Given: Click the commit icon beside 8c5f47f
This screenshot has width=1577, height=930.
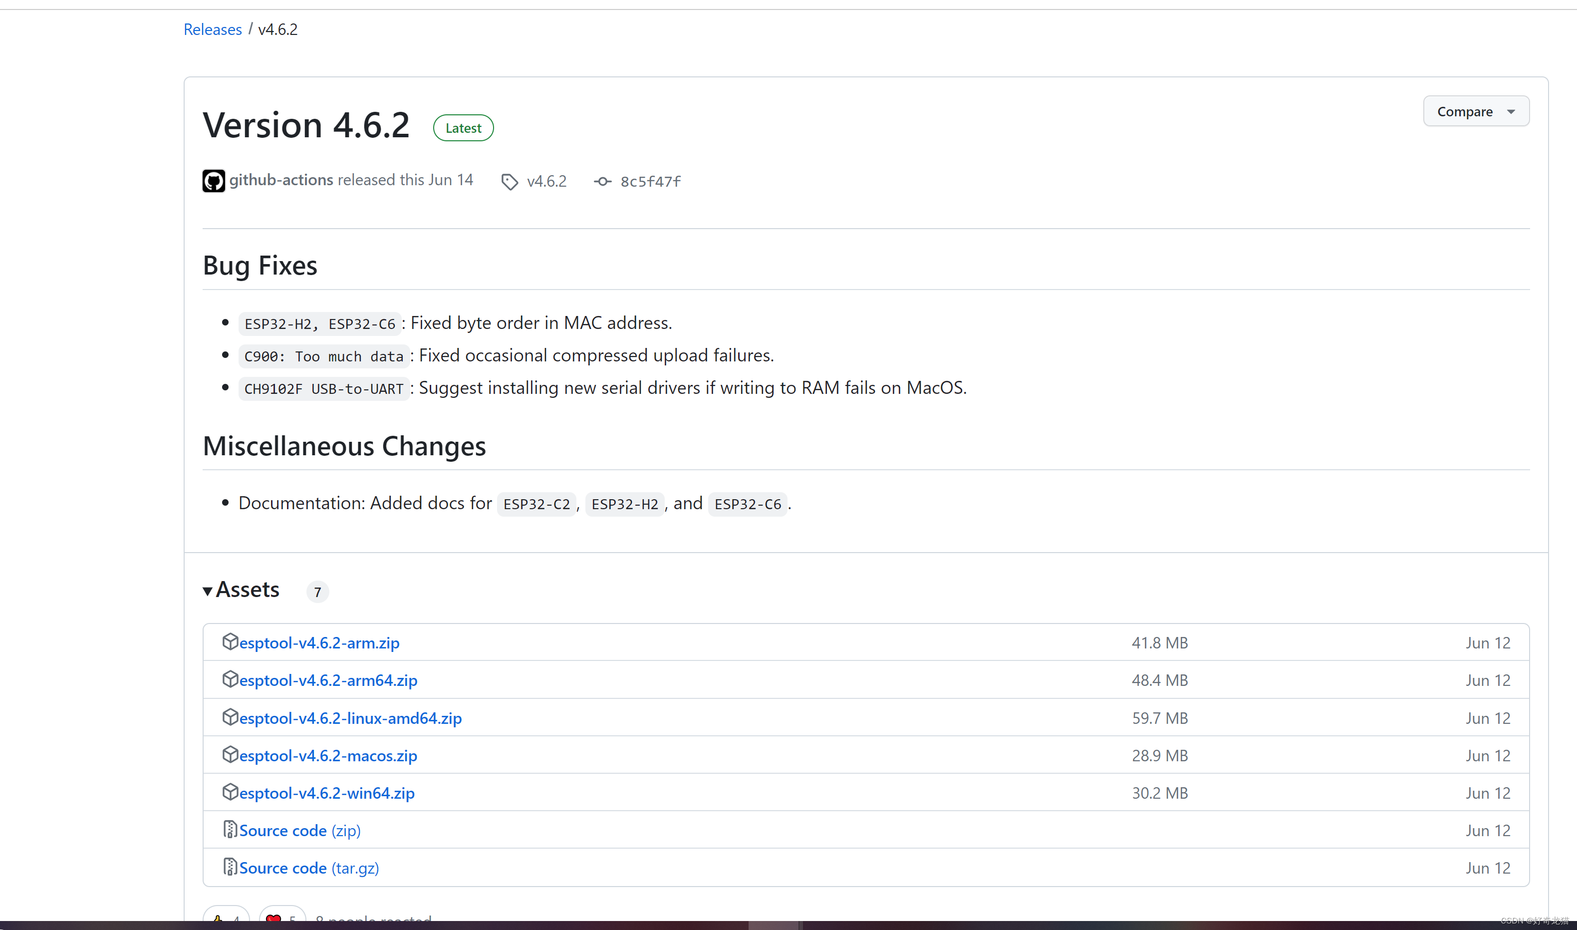Looking at the screenshot, I should [602, 182].
